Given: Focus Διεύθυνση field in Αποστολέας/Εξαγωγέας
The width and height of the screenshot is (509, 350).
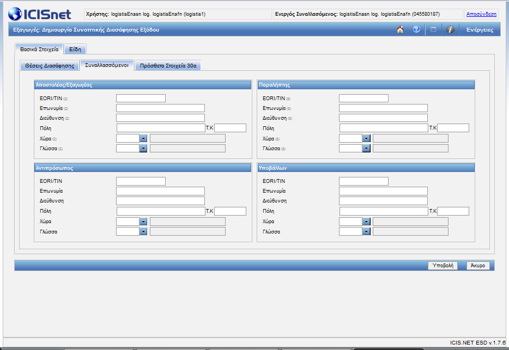Looking at the screenshot, I should point(160,118).
